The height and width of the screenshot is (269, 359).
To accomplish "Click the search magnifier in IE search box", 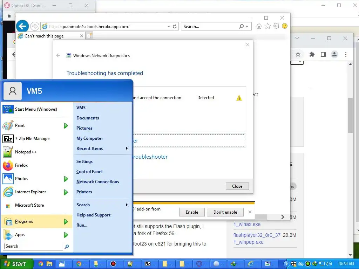I will [241, 26].
